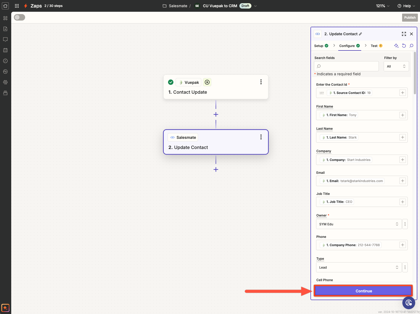Open the apps grid launcher

17,6
